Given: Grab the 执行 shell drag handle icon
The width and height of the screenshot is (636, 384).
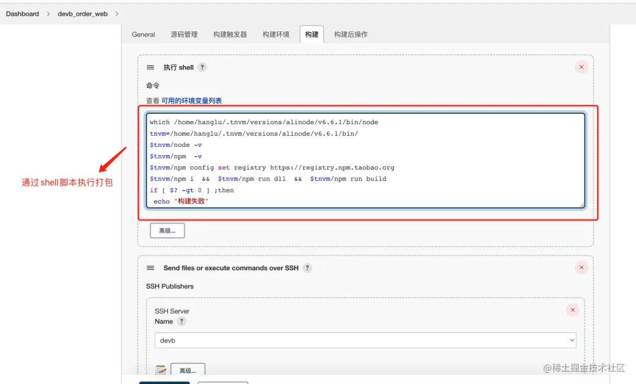Looking at the screenshot, I should [150, 67].
